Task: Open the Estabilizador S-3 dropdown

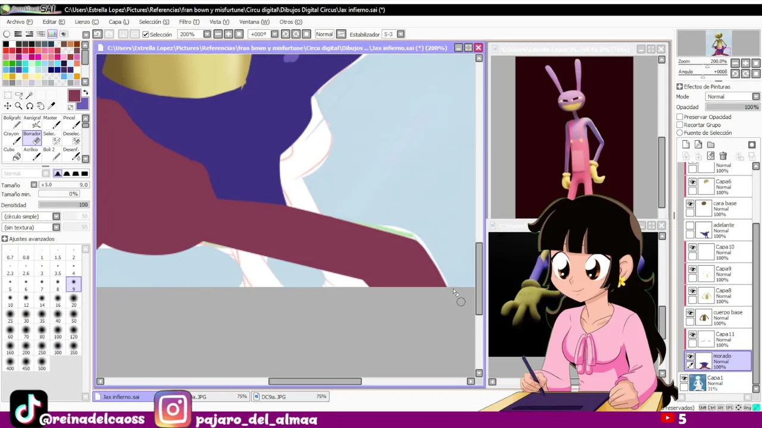Action: coord(401,34)
